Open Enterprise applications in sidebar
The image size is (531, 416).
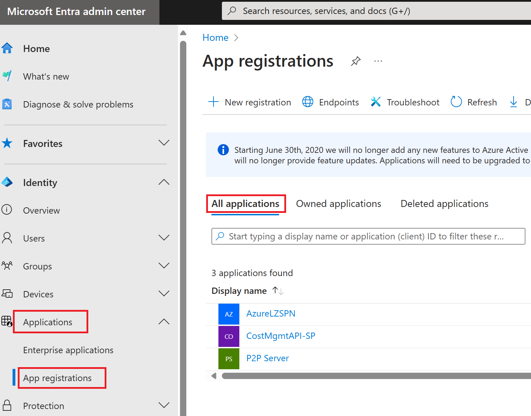[68, 350]
